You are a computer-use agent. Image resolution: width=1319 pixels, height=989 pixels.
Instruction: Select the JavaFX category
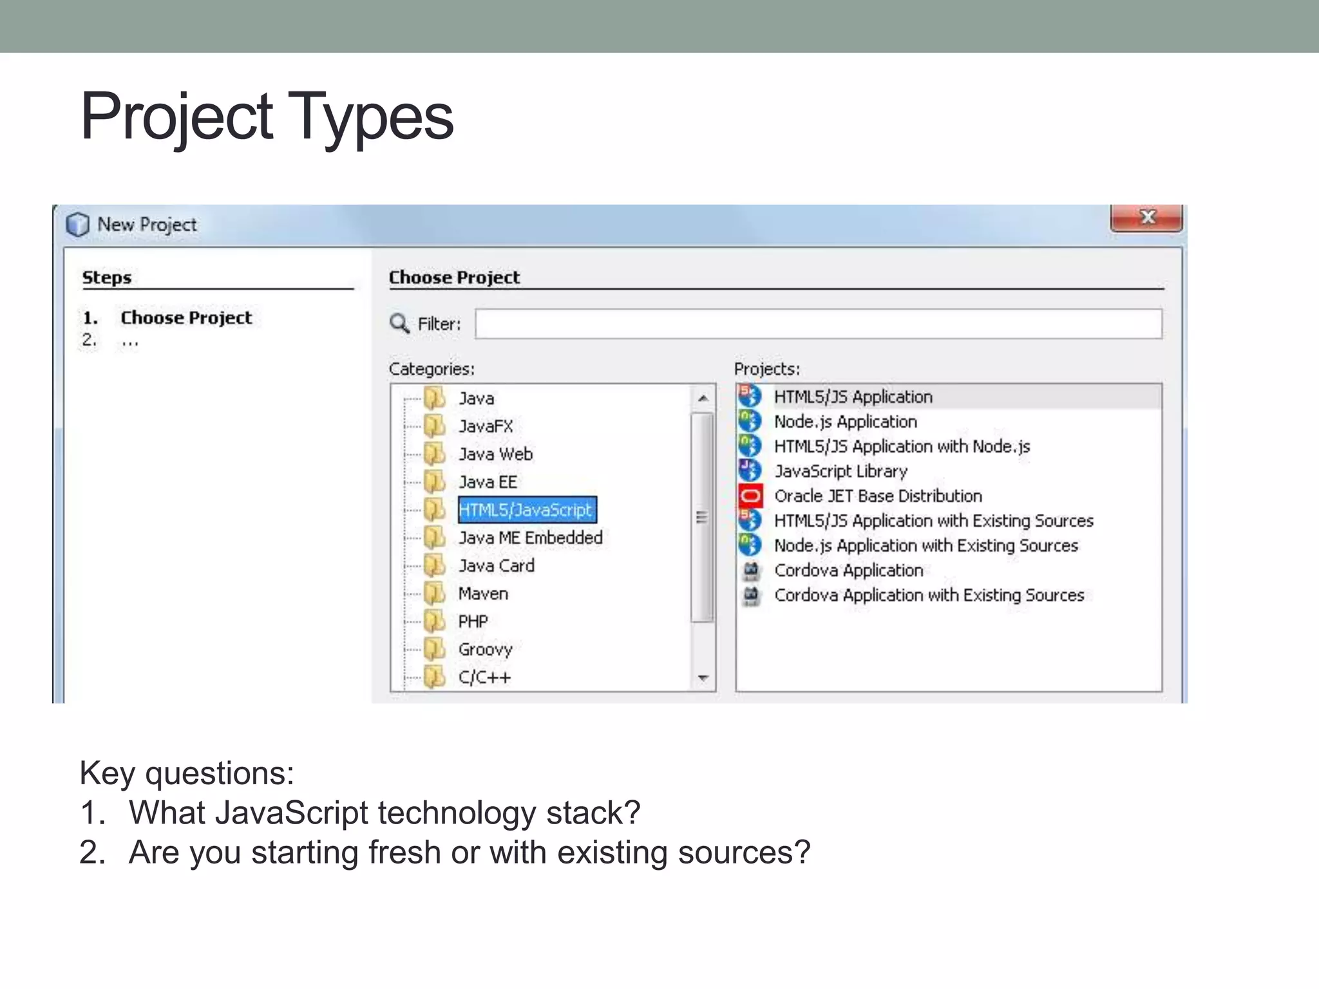click(x=486, y=426)
